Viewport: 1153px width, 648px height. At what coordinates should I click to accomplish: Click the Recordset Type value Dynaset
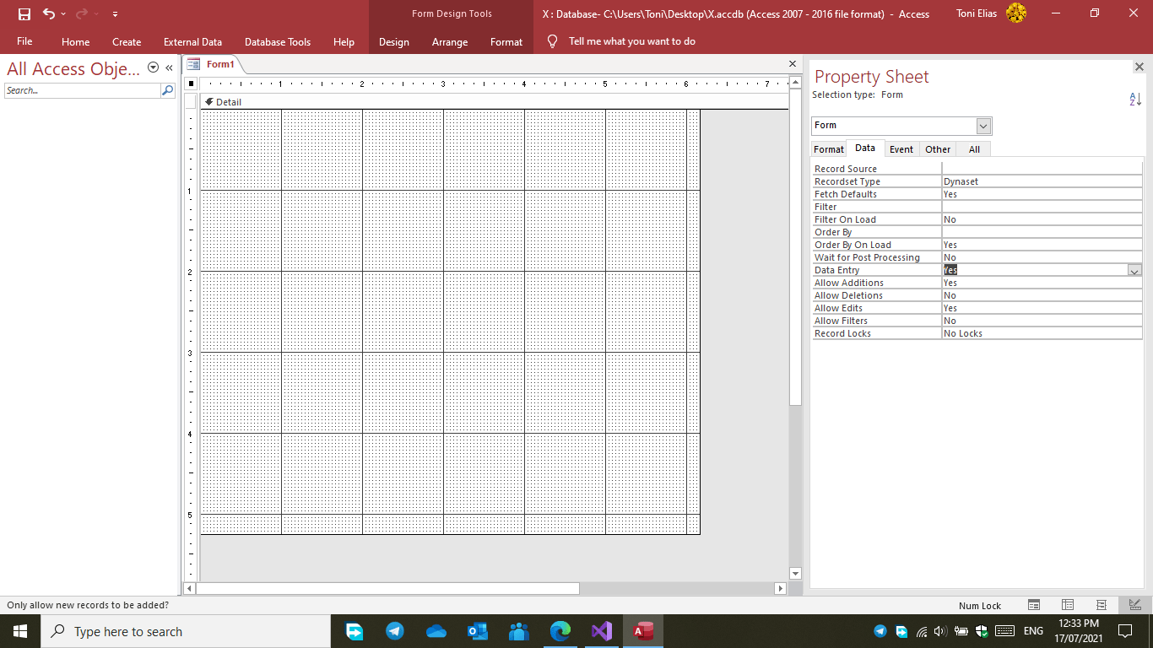(1042, 181)
